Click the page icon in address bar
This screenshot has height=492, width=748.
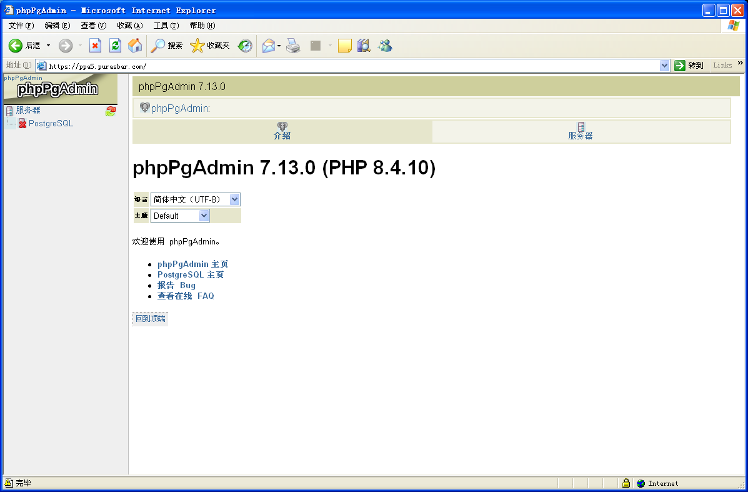point(41,66)
